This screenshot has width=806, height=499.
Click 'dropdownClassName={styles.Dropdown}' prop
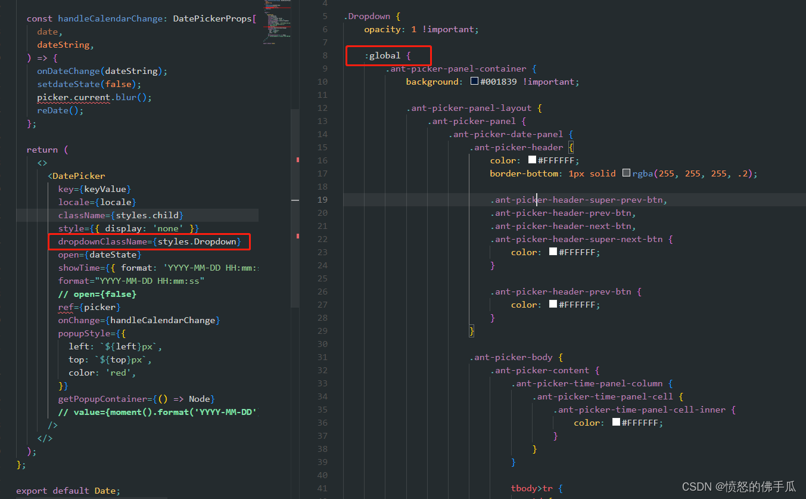[x=149, y=241]
